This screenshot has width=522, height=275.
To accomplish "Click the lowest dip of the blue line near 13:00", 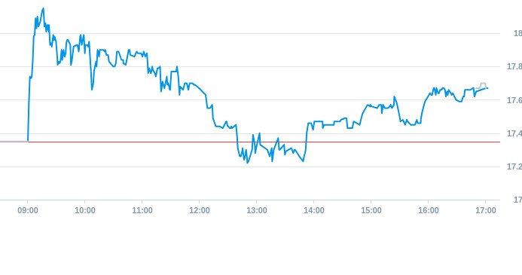I will pos(247,163).
